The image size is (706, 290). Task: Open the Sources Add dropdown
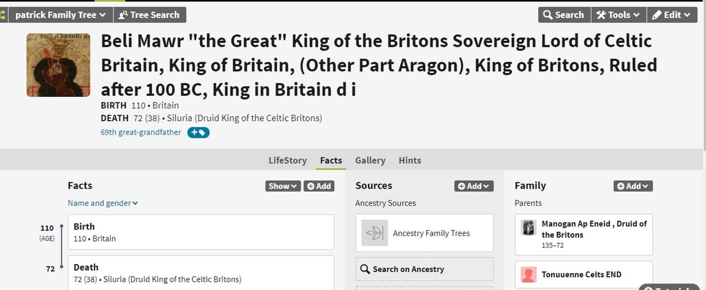point(474,186)
